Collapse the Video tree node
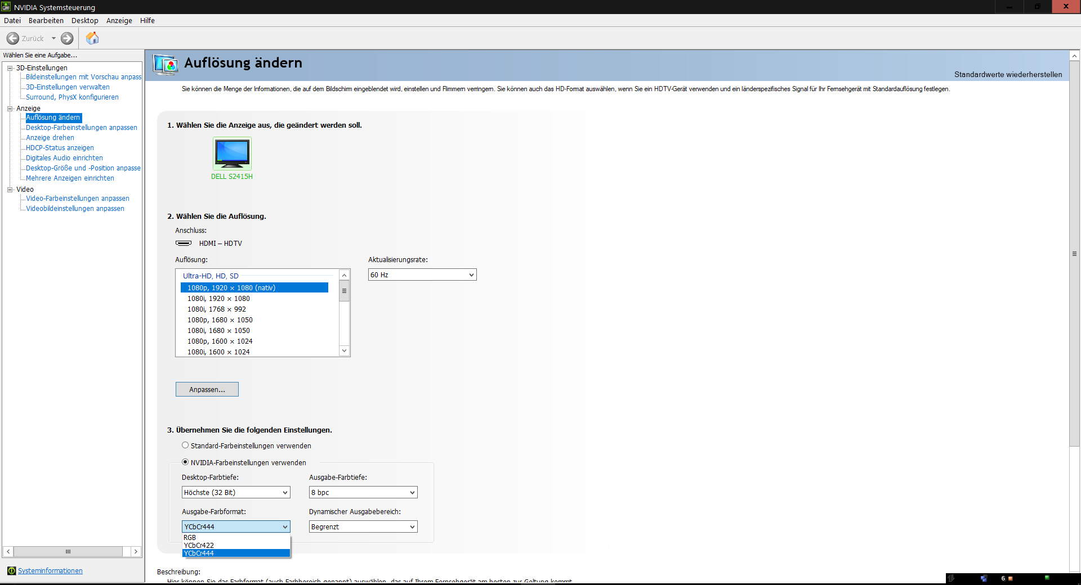 click(x=10, y=190)
